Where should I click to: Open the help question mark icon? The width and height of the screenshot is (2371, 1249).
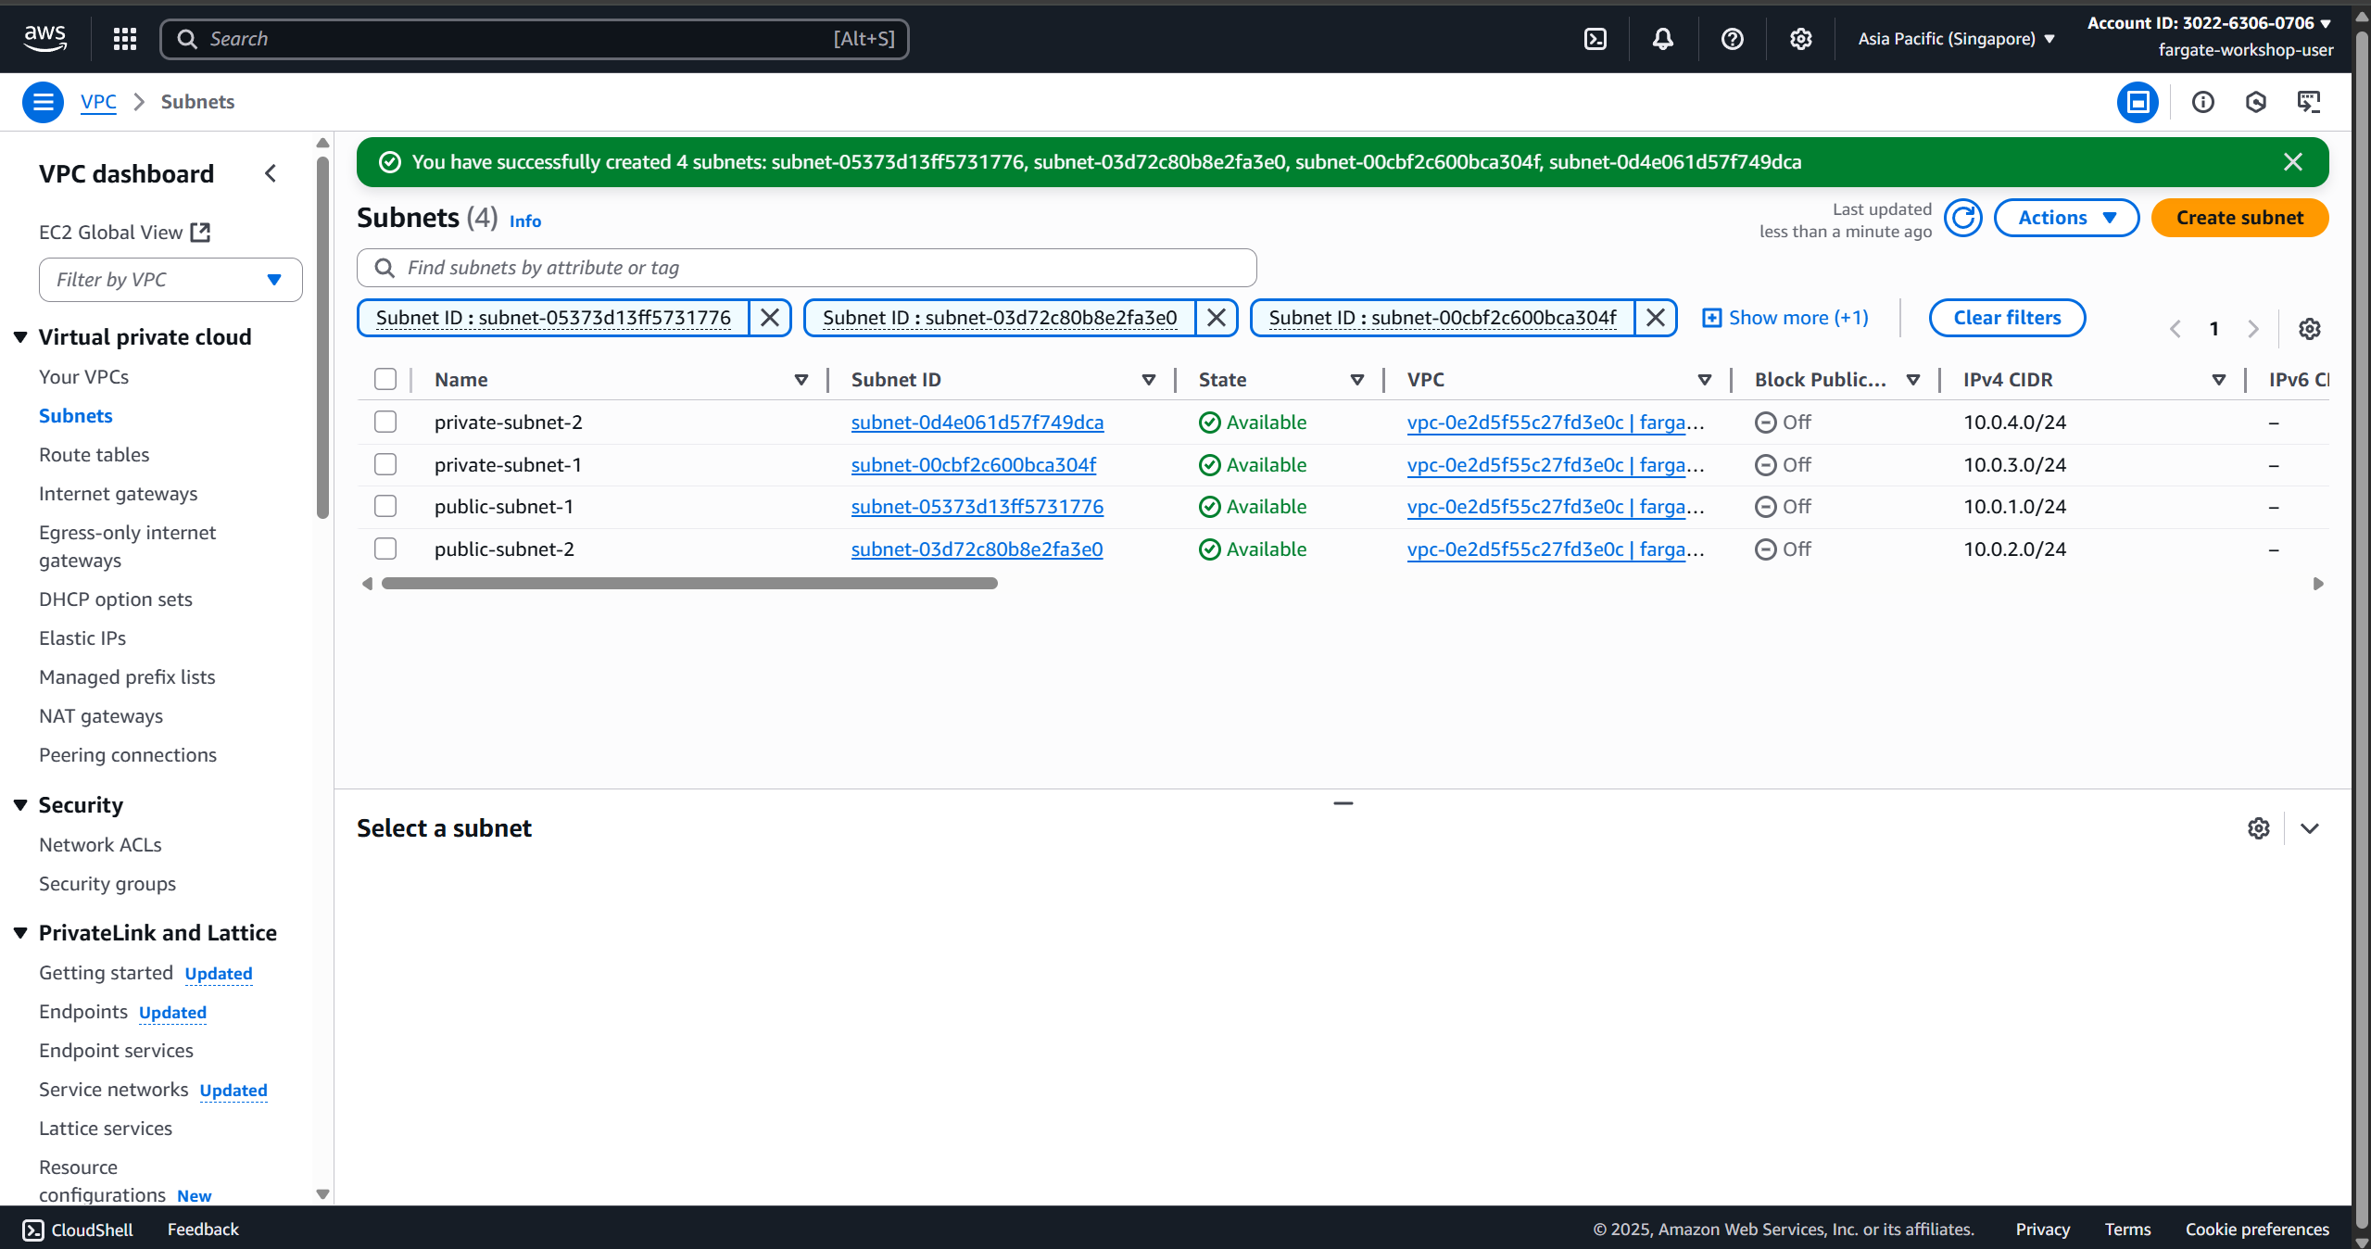(1733, 39)
